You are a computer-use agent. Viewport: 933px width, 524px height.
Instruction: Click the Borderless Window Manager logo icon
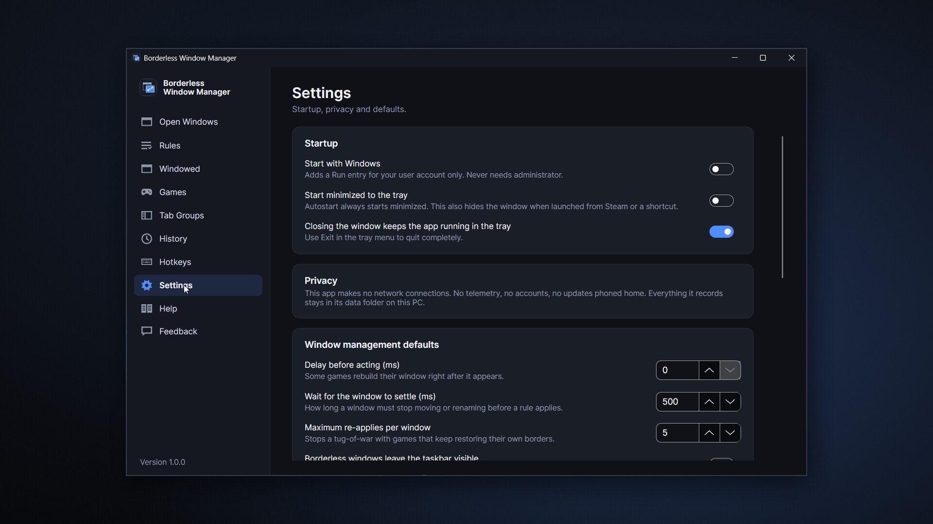coord(148,88)
